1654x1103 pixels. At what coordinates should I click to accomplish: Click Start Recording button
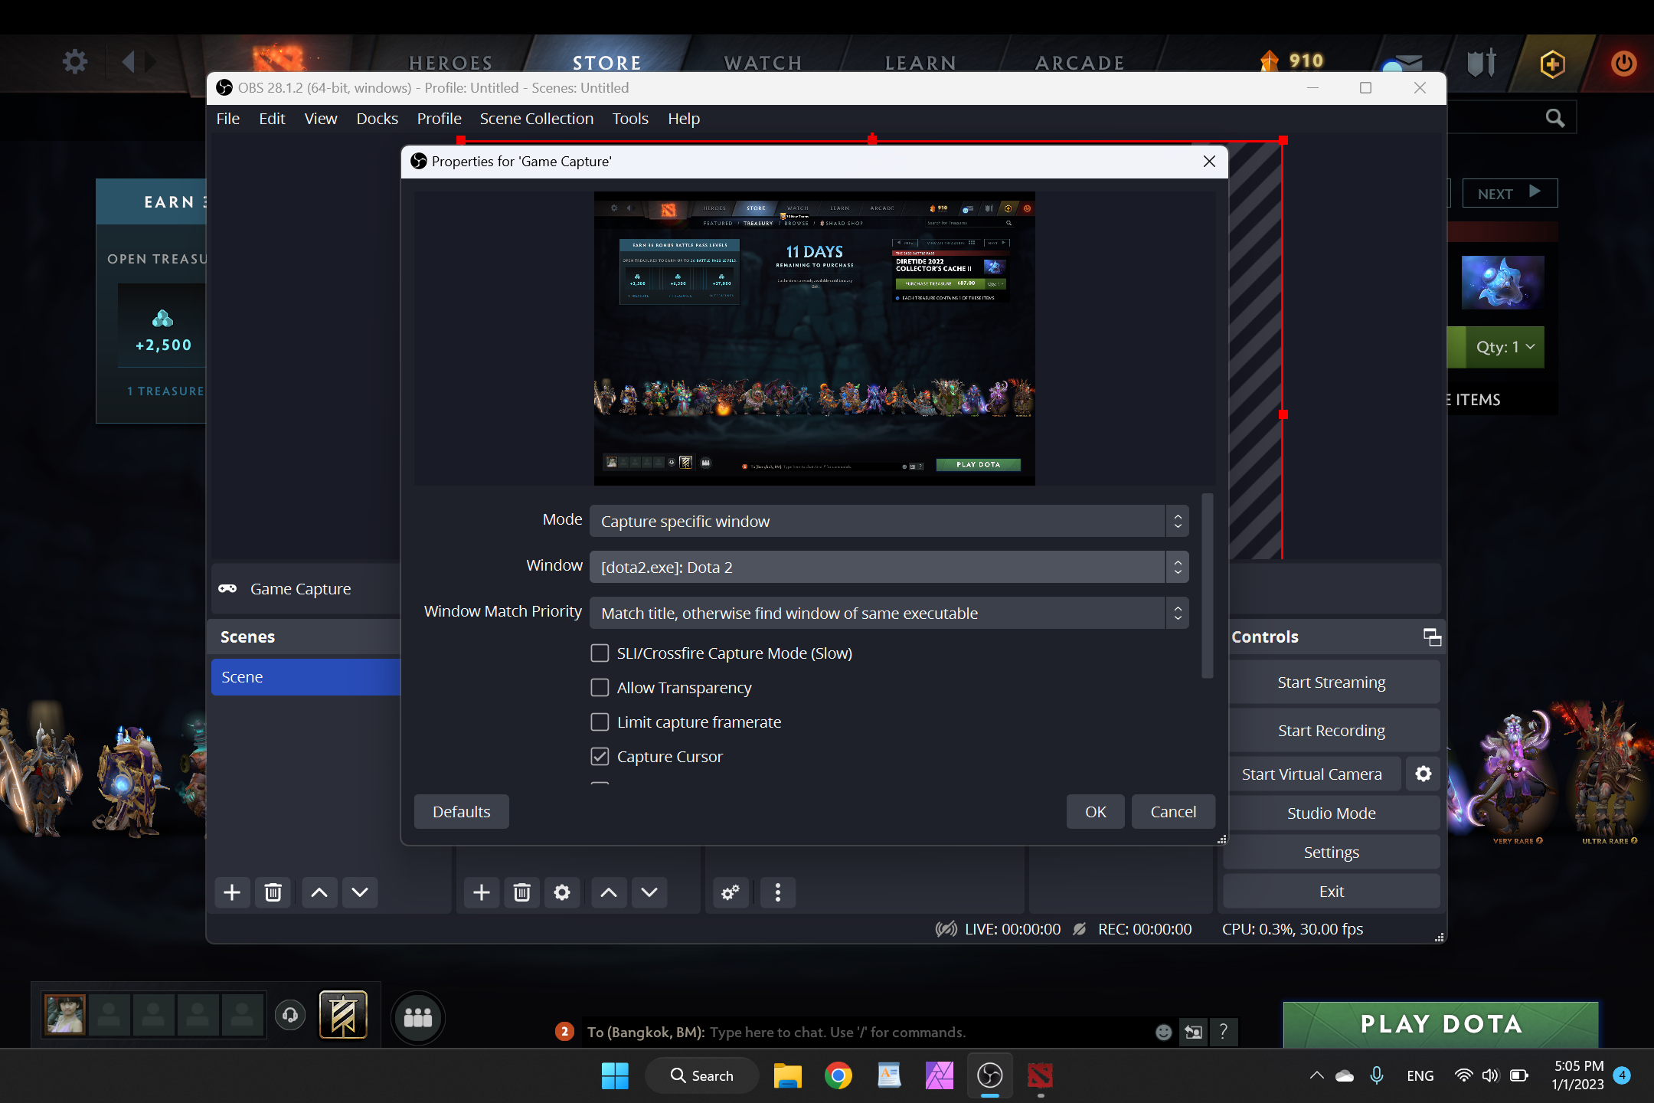pos(1331,730)
